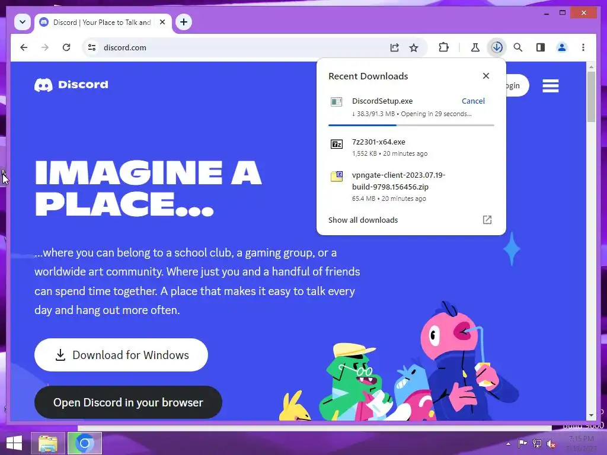This screenshot has width=607, height=455.
Task: Click the Discord logo on the page
Action: [x=71, y=85]
